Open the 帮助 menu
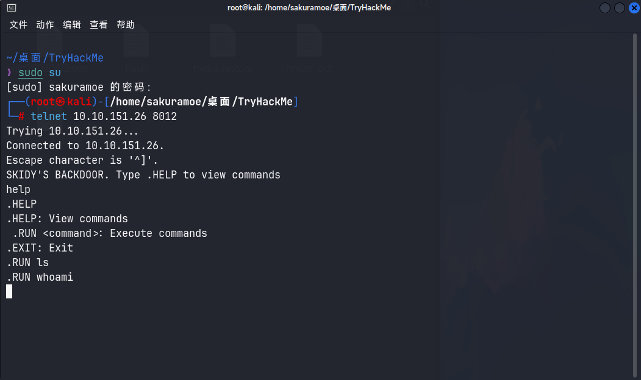The height and width of the screenshot is (380, 641). 126,25
